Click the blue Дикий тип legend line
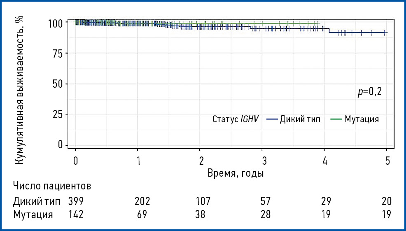 272,119
